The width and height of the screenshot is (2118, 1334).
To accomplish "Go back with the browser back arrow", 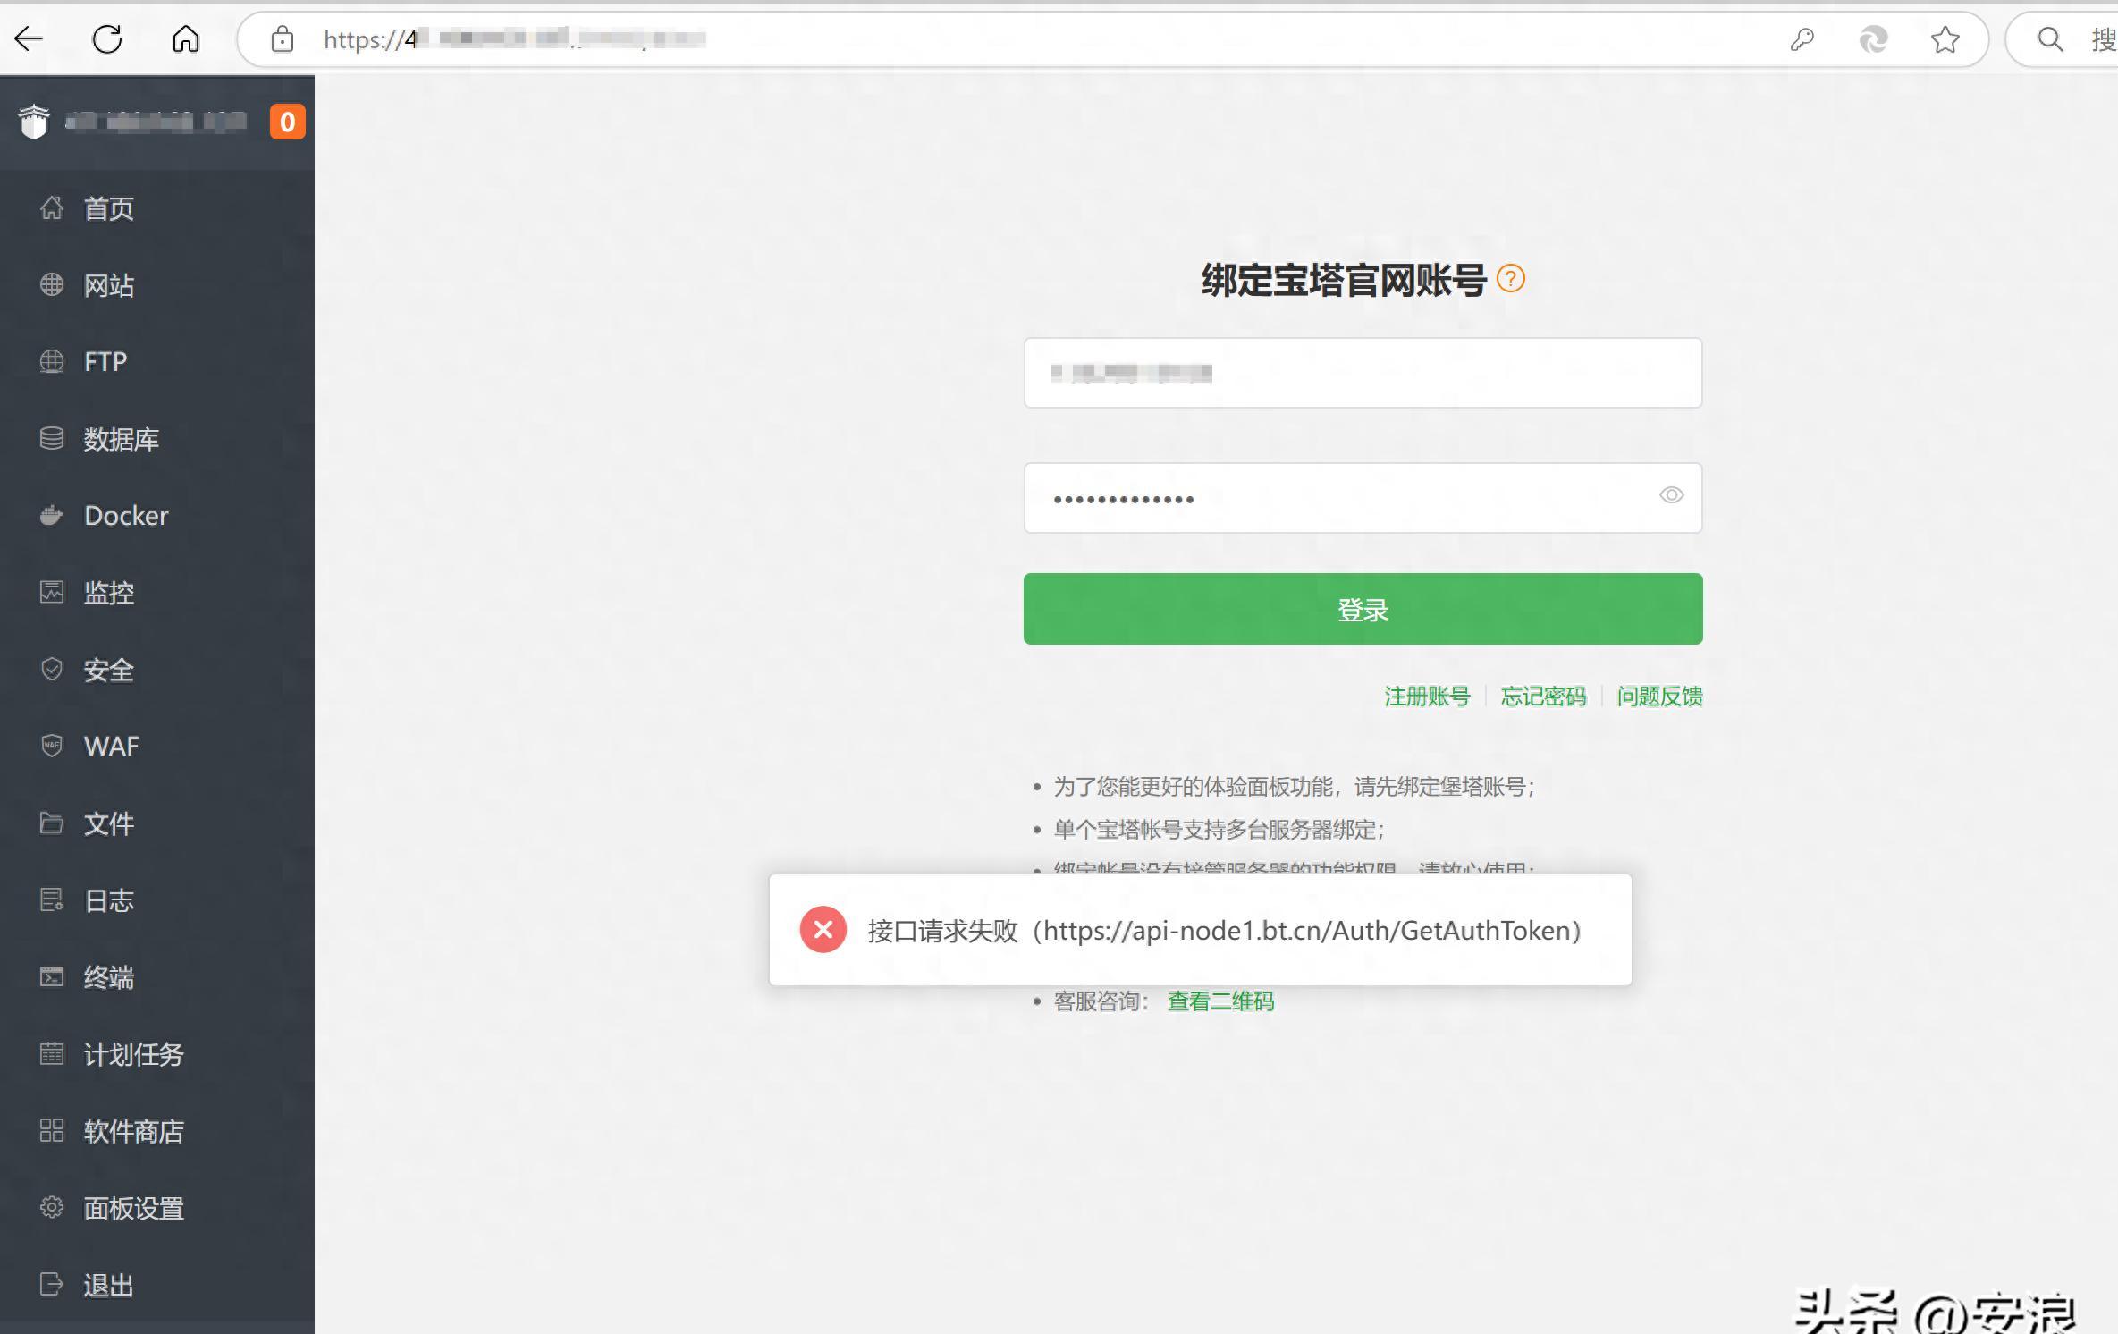I will [x=29, y=38].
